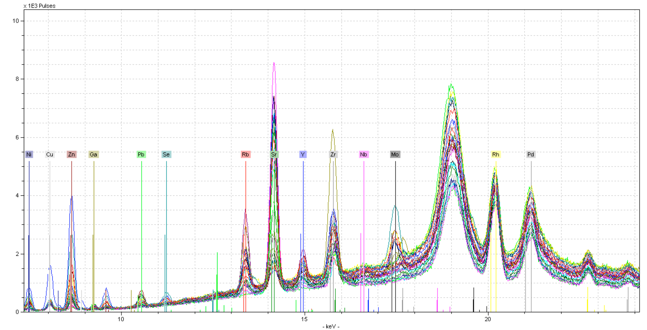Click the green Pb element label
The height and width of the screenshot is (330, 647).
click(x=141, y=155)
